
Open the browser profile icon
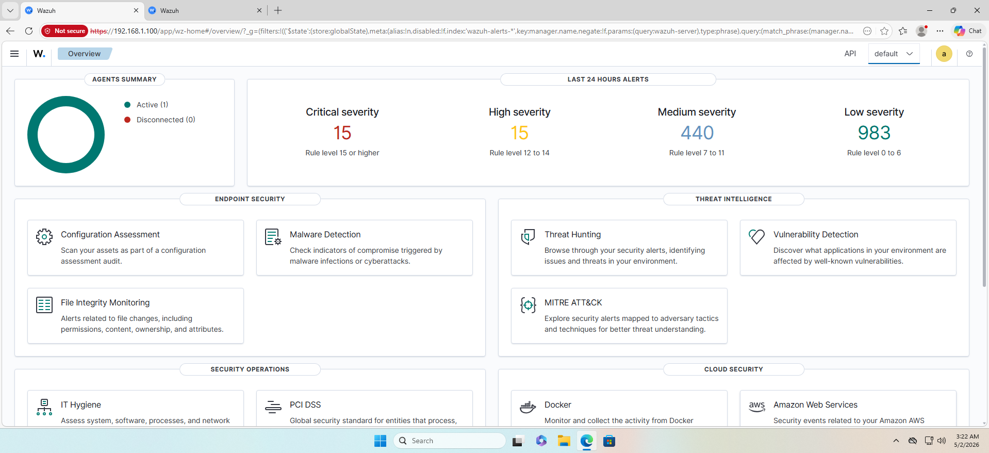[x=921, y=31]
